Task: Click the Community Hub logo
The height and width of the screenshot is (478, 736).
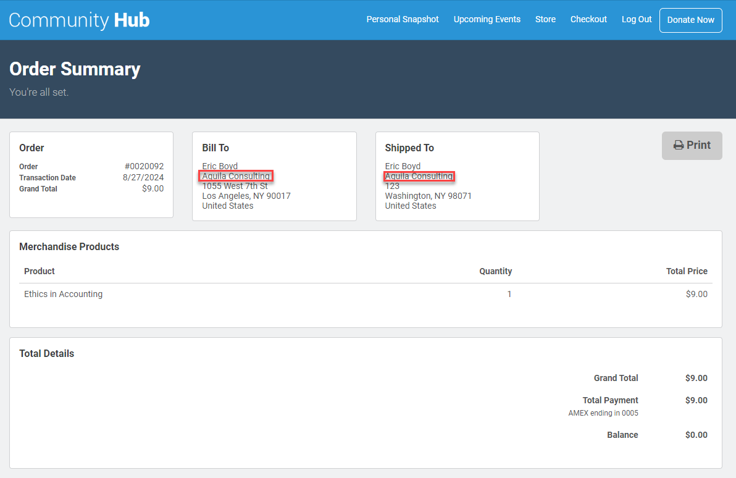Action: click(79, 20)
